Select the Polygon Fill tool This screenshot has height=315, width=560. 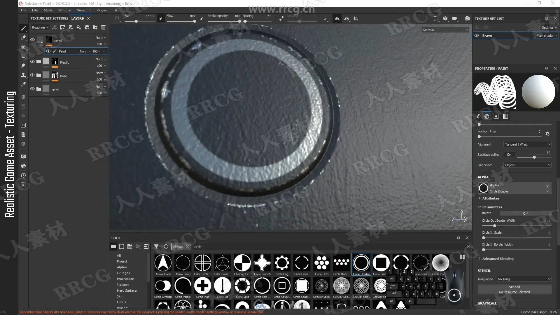[x=23, y=56]
